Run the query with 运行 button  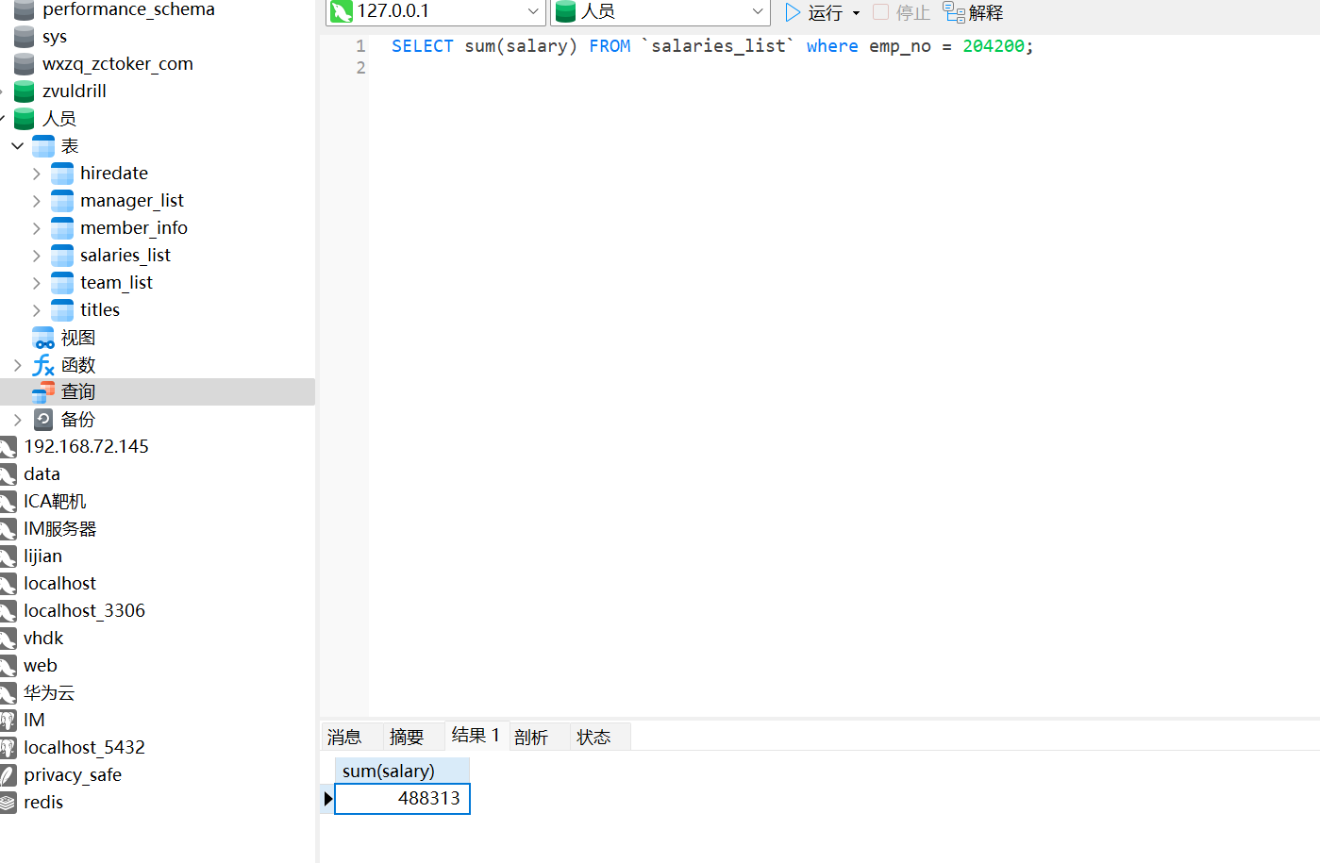click(x=813, y=12)
